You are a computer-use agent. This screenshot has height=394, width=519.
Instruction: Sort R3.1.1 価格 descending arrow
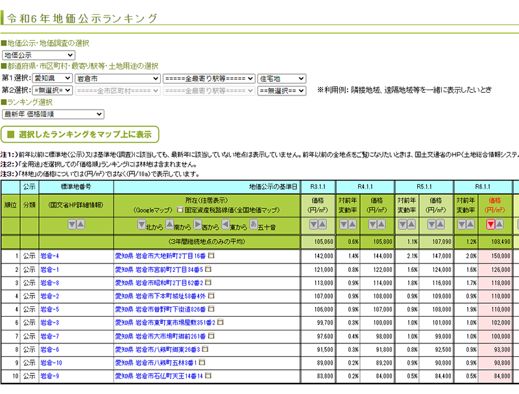[x=314, y=225]
